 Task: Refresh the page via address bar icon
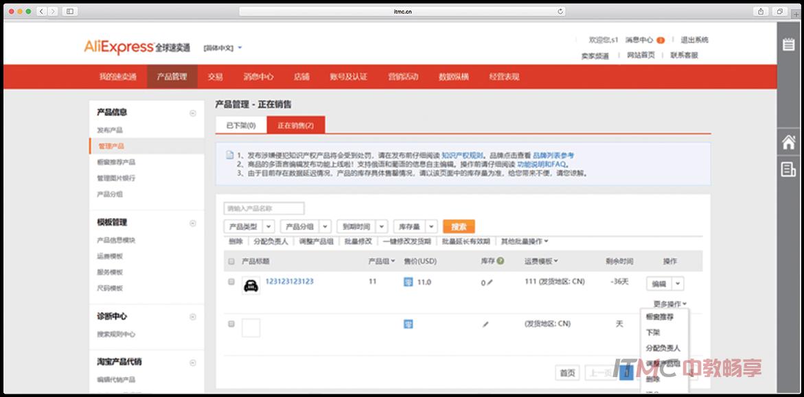coord(562,11)
